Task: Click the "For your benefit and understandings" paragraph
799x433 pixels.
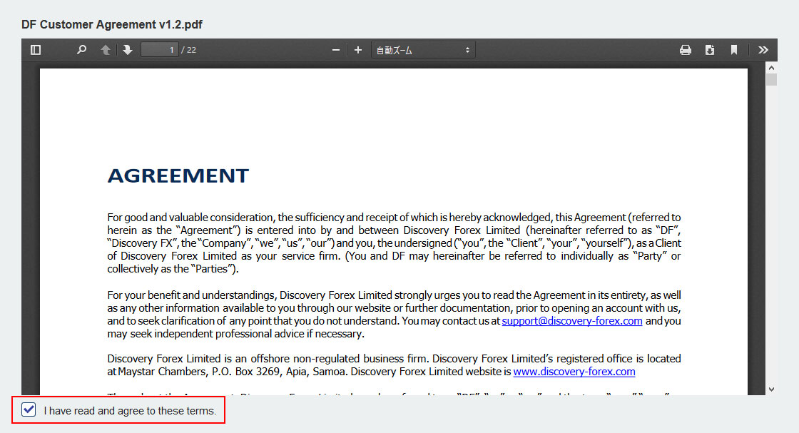Action: pyautogui.click(x=394, y=315)
